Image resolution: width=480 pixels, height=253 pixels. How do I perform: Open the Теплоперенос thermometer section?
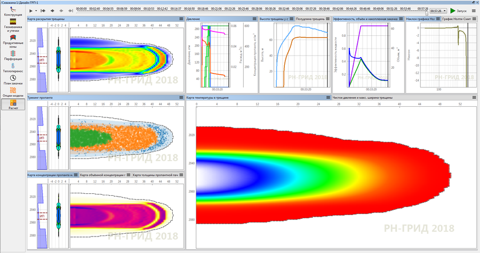[13, 67]
